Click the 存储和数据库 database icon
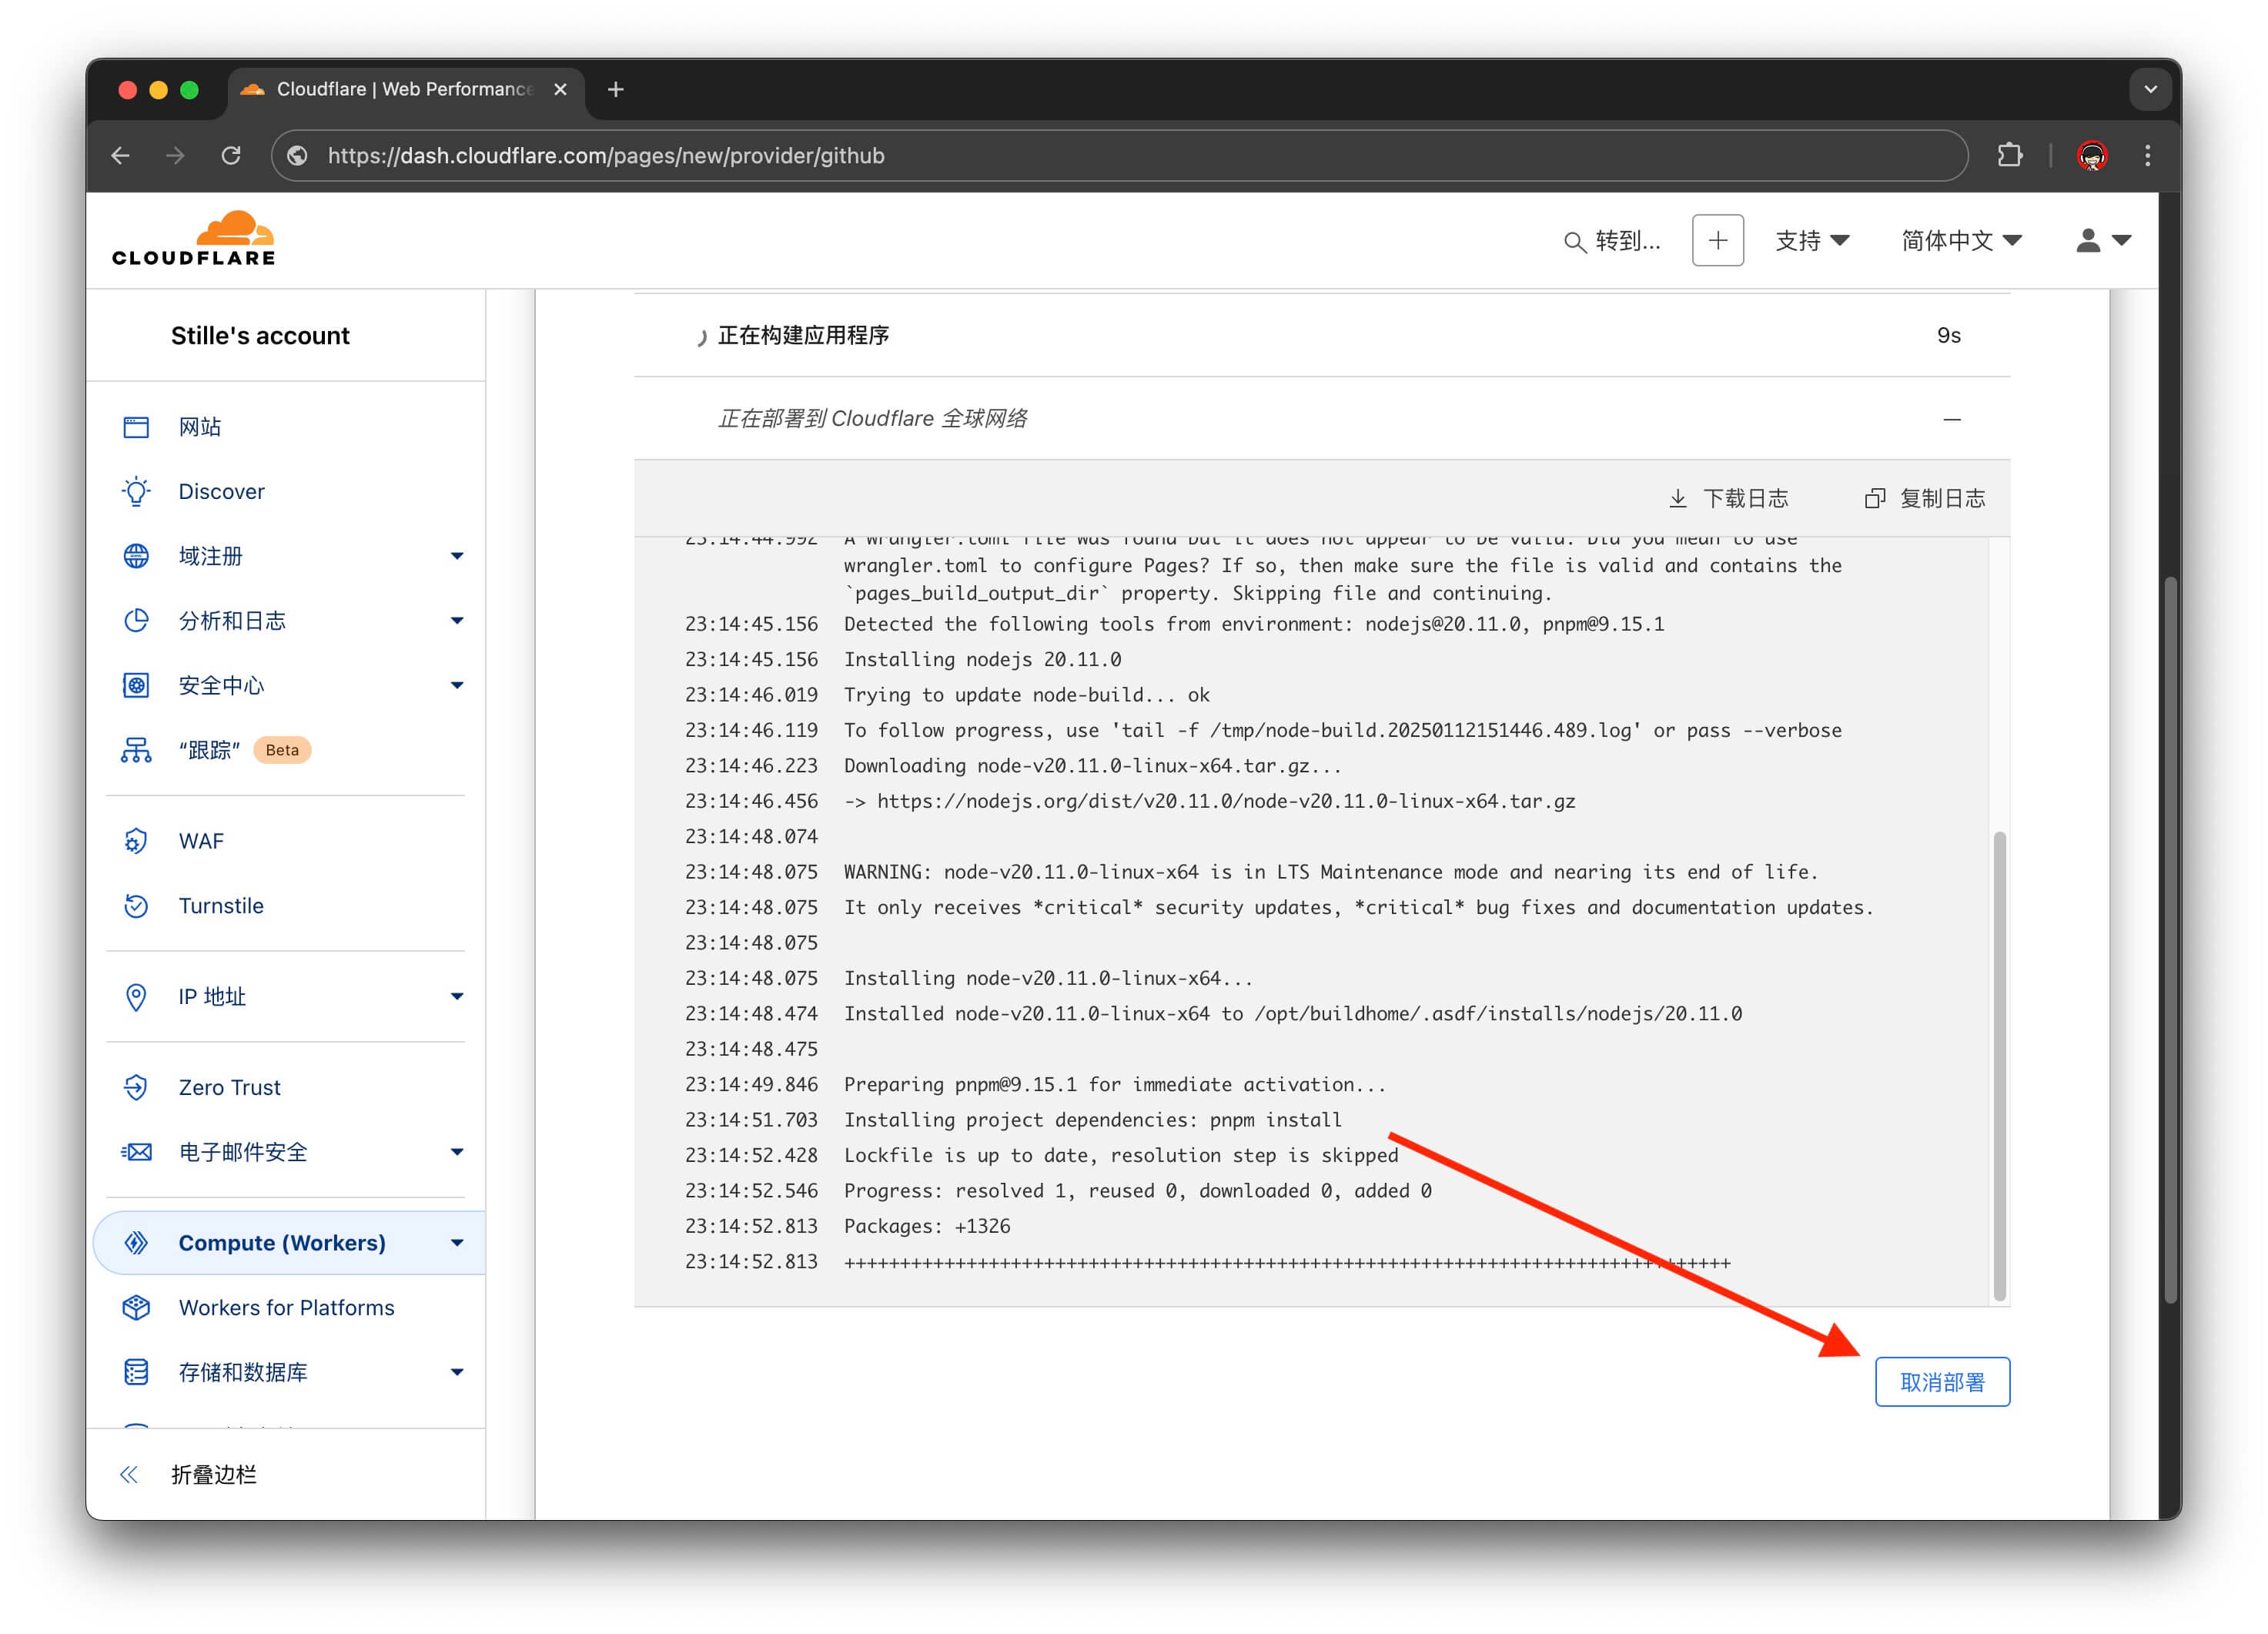Viewport: 2268px width, 1634px height. point(136,1372)
